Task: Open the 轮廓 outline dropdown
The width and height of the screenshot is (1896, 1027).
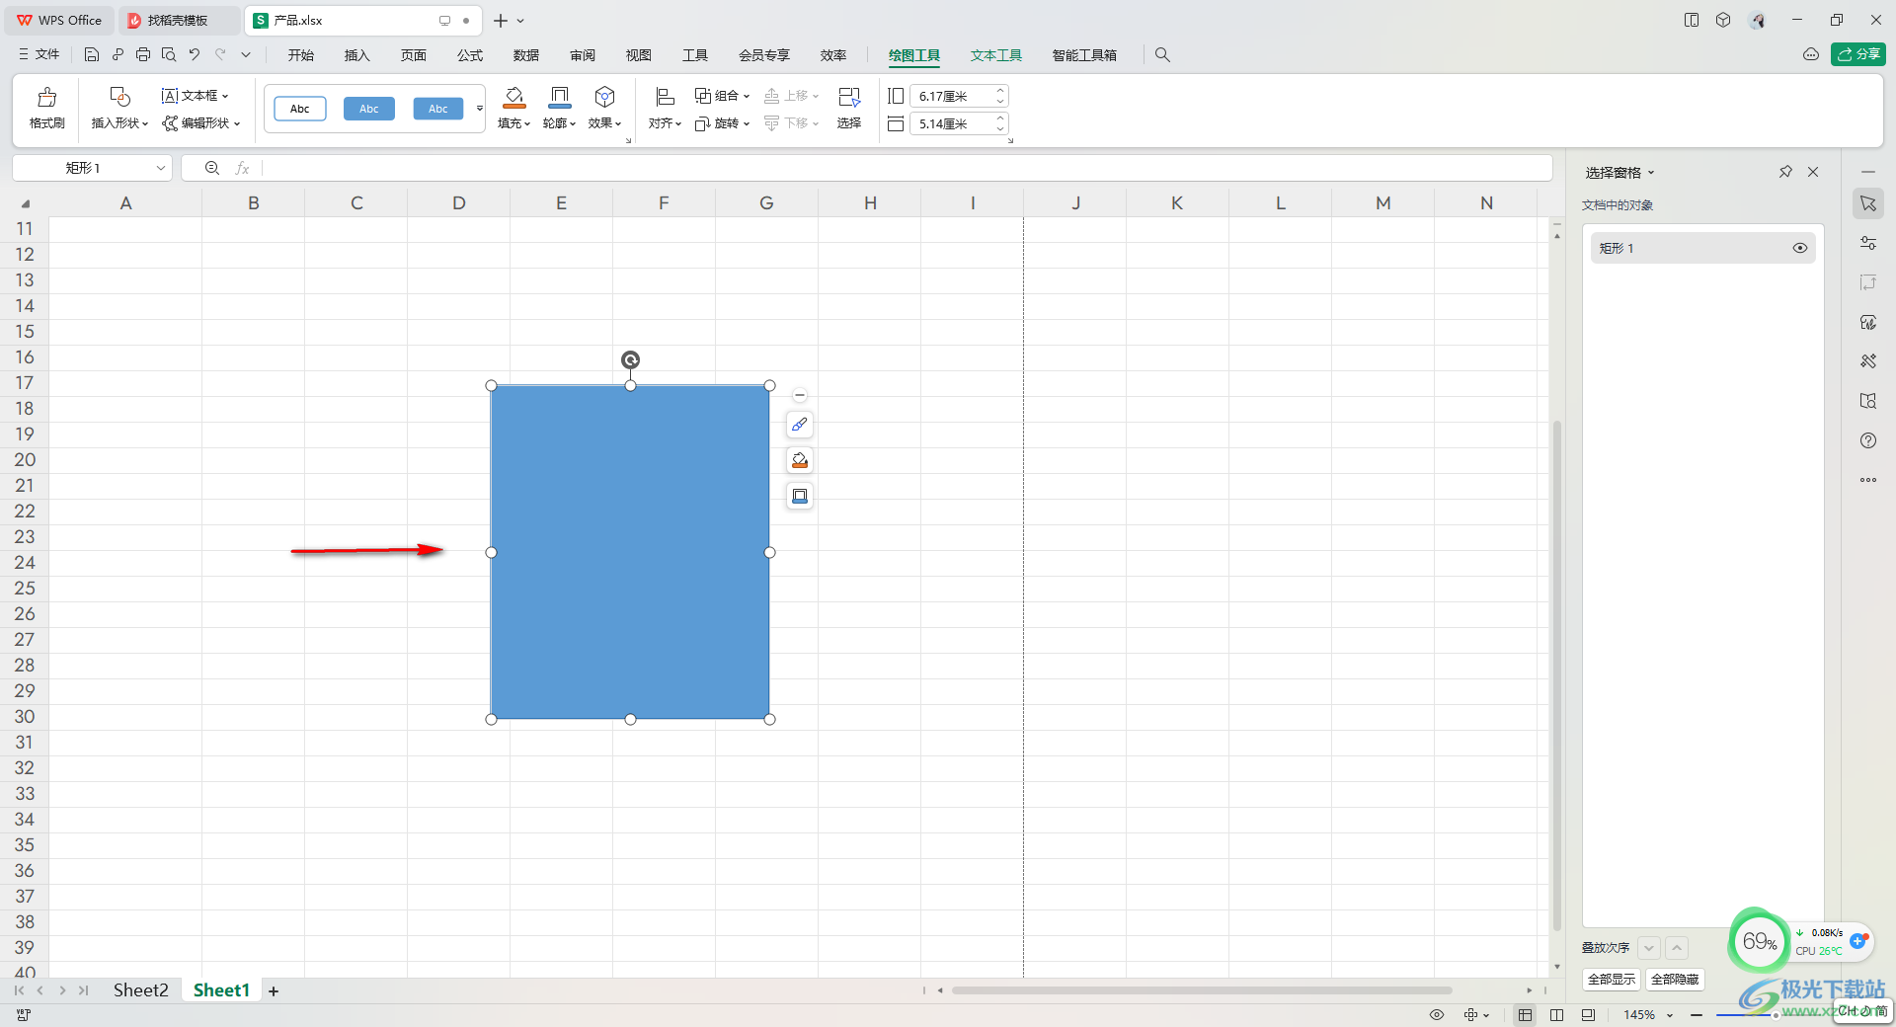Action: (x=559, y=122)
